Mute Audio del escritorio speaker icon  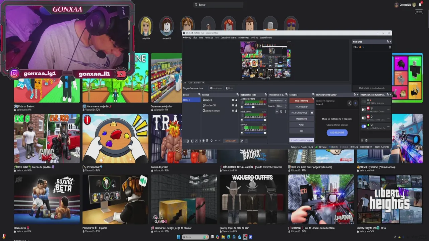(x=242, y=107)
